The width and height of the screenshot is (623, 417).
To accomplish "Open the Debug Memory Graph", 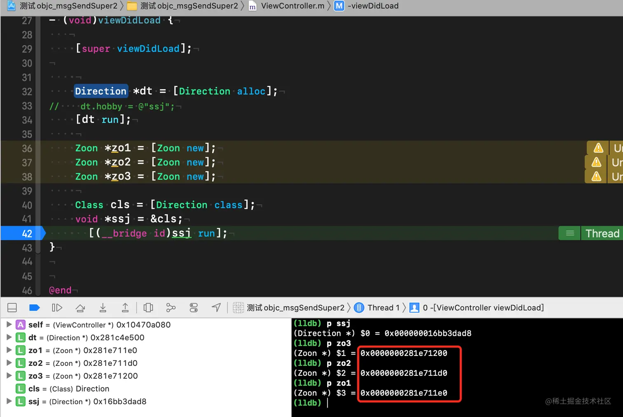I will [x=171, y=308].
